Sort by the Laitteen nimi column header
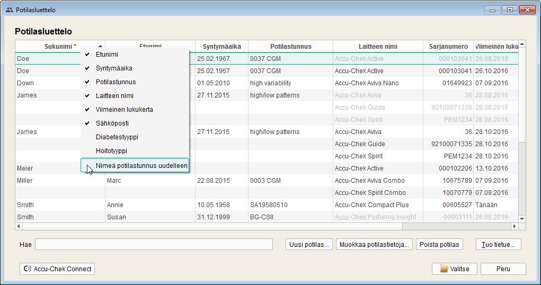541x285 pixels. (378, 46)
